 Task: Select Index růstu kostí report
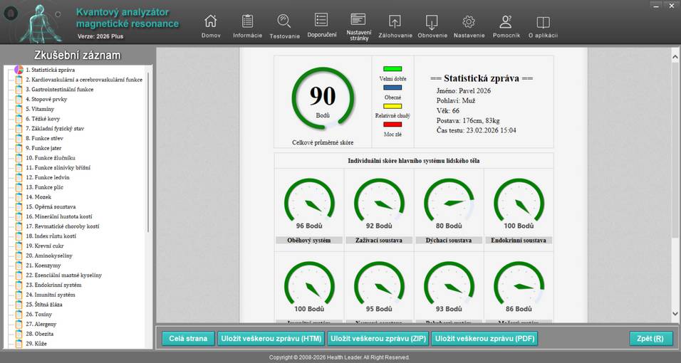tap(51, 236)
